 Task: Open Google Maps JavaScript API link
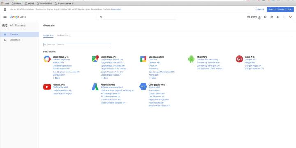pos(113,66)
